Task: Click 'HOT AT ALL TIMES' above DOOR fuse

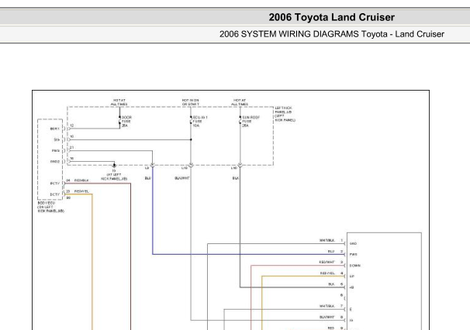Action: (x=119, y=102)
